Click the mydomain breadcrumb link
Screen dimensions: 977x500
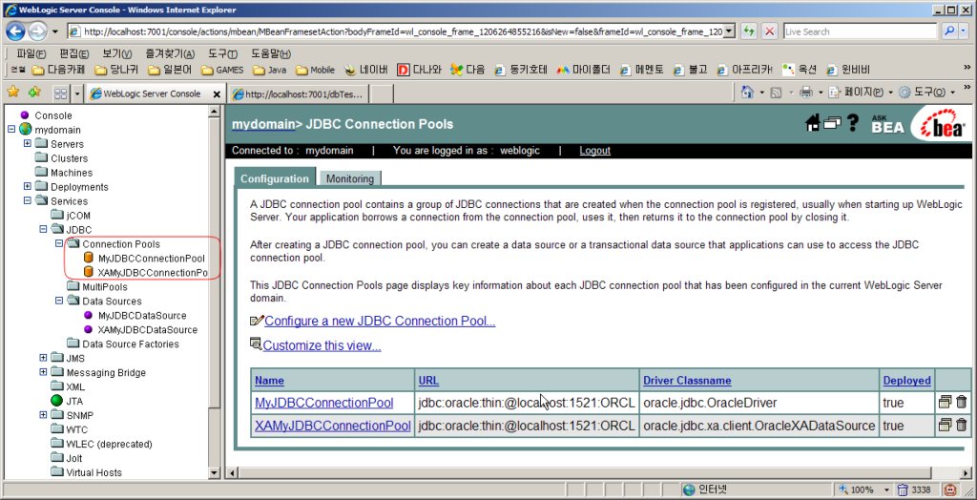tap(263, 124)
